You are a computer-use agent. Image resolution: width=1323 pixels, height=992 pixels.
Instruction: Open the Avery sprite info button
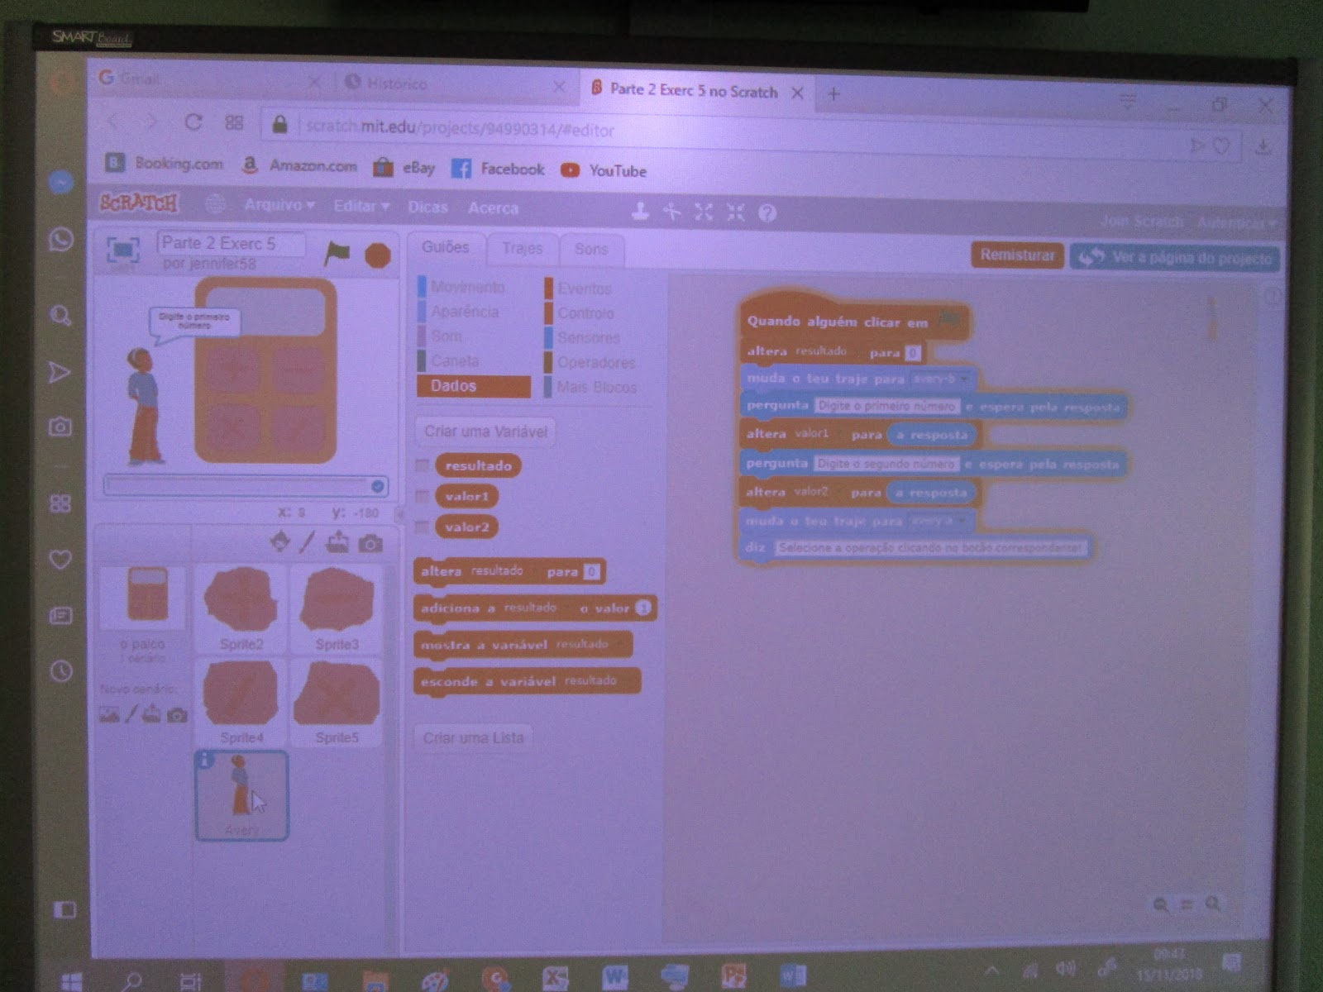tap(205, 760)
